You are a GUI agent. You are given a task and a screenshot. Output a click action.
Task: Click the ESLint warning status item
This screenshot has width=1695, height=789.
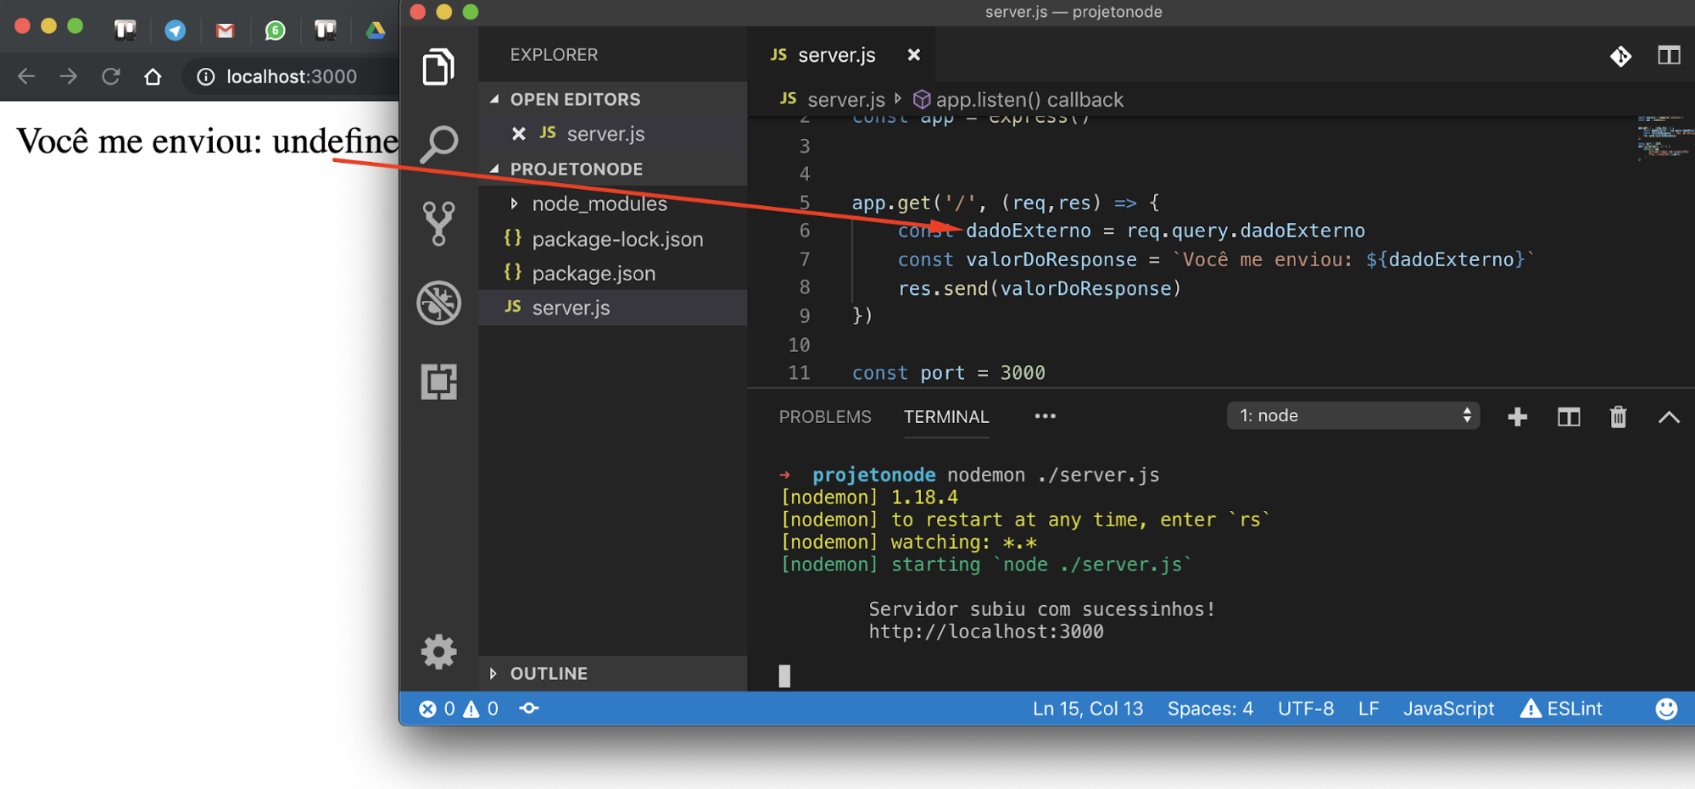point(1561,708)
